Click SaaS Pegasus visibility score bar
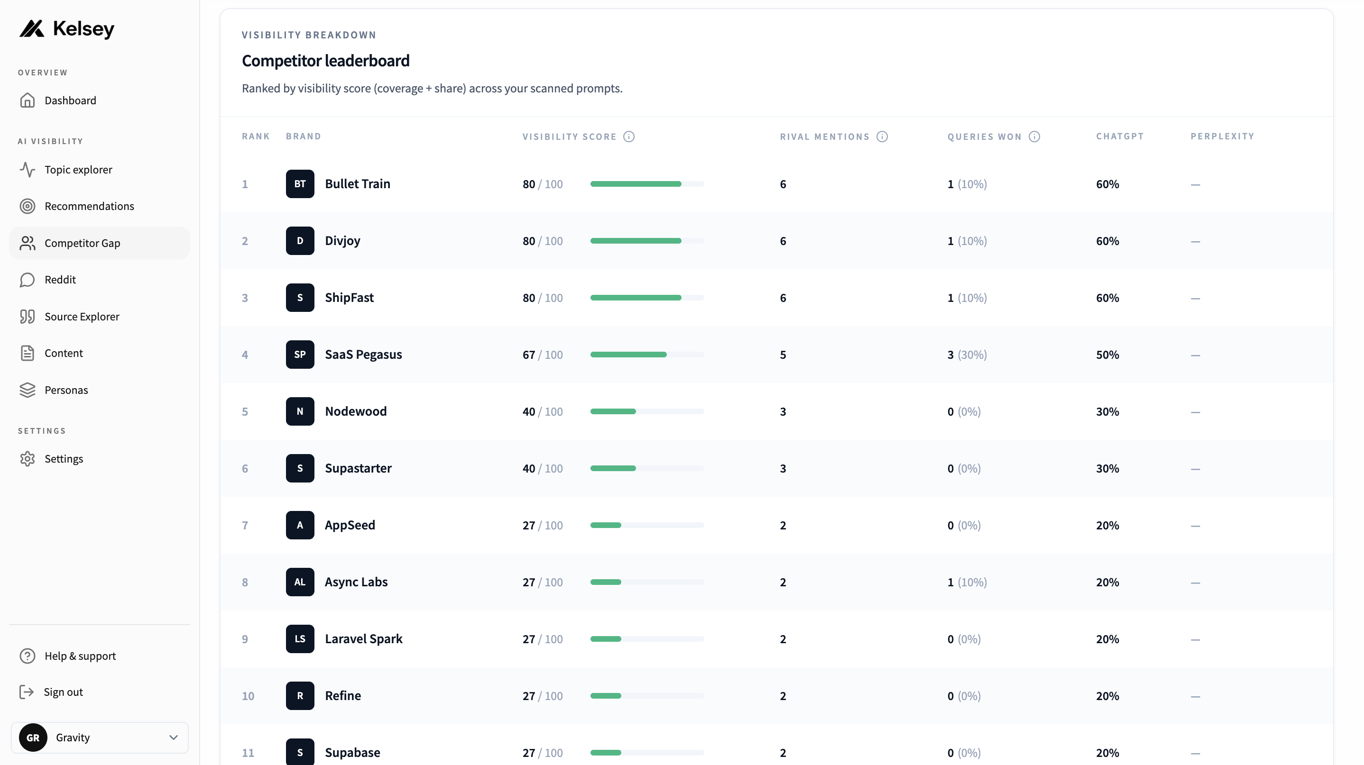The height and width of the screenshot is (765, 1364). 647,355
